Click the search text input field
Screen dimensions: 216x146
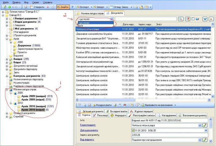pos(146,19)
